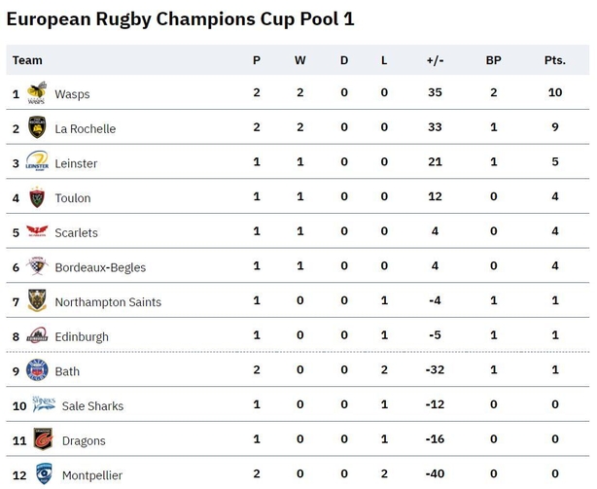Click the Leinster logo
Viewport: 597px width, 489px height.
[37, 161]
